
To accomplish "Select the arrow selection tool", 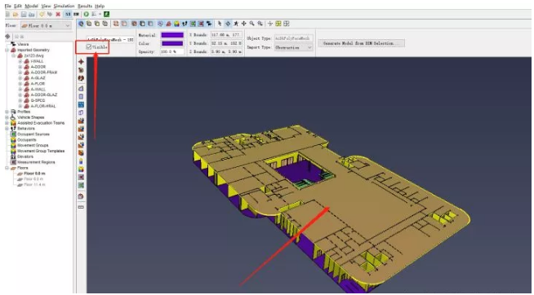I will pyautogui.click(x=220, y=24).
